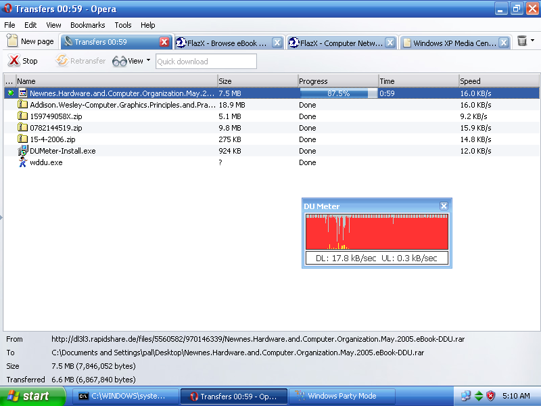This screenshot has height=406, width=541.
Task: Select the 0782144519.zip file name
Action: coord(56,128)
